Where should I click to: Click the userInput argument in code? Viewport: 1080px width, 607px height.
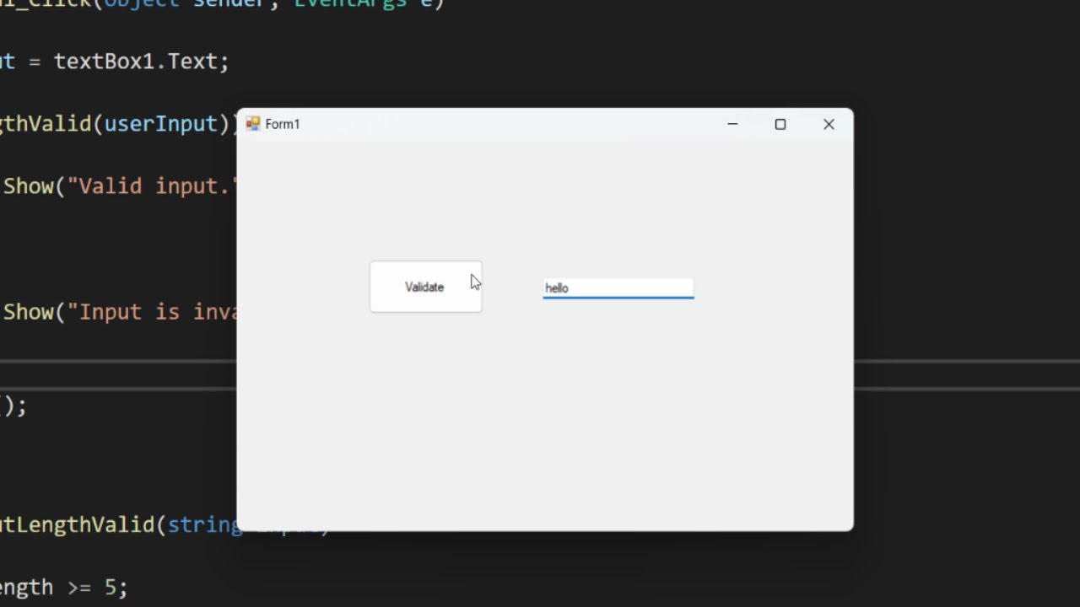click(161, 124)
